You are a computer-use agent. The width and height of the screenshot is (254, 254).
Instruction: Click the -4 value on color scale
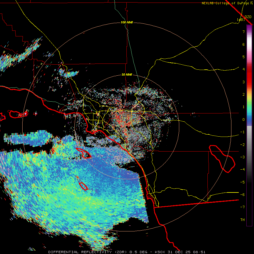tap(242, 170)
